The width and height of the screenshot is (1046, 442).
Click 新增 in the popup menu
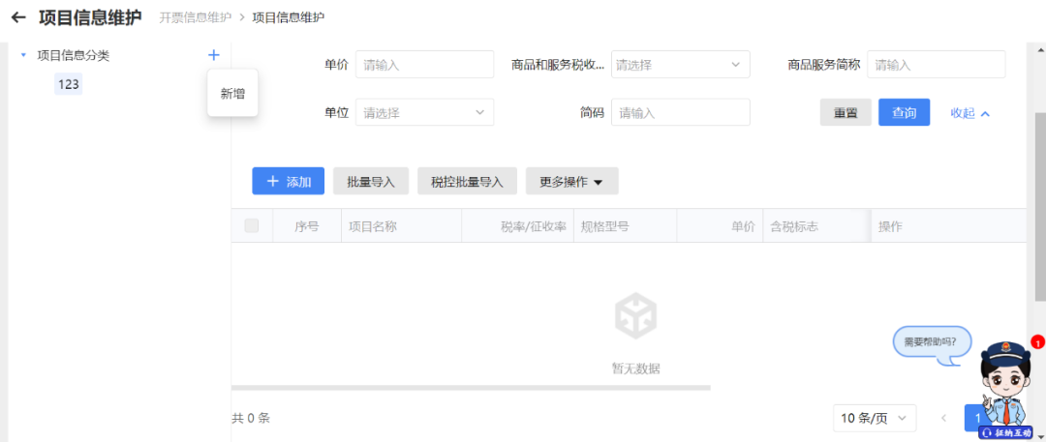232,94
